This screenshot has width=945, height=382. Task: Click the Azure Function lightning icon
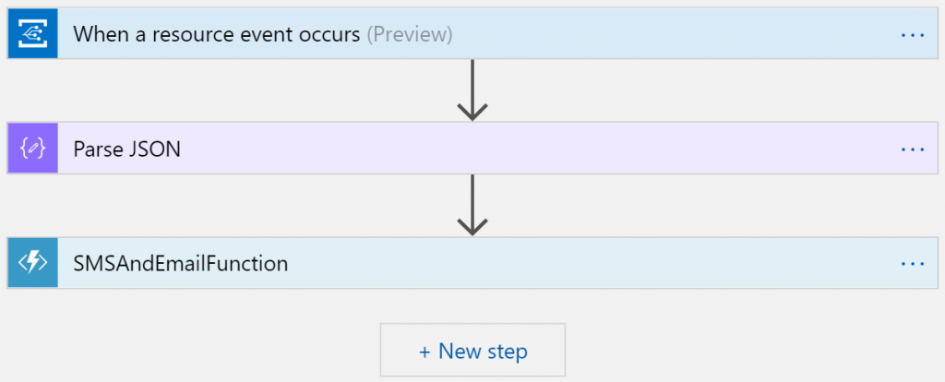(32, 263)
